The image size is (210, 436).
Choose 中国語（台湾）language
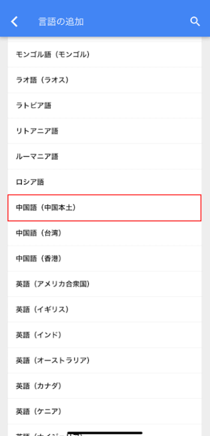point(105,233)
